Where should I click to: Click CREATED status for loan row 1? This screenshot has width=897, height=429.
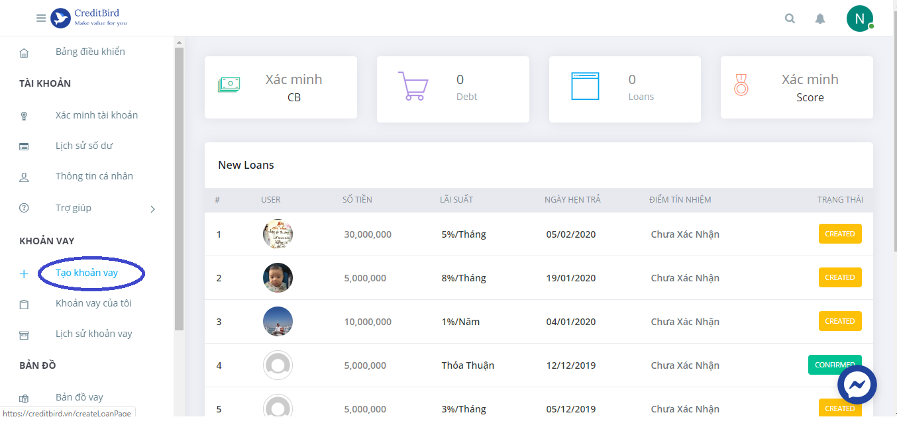(x=840, y=234)
